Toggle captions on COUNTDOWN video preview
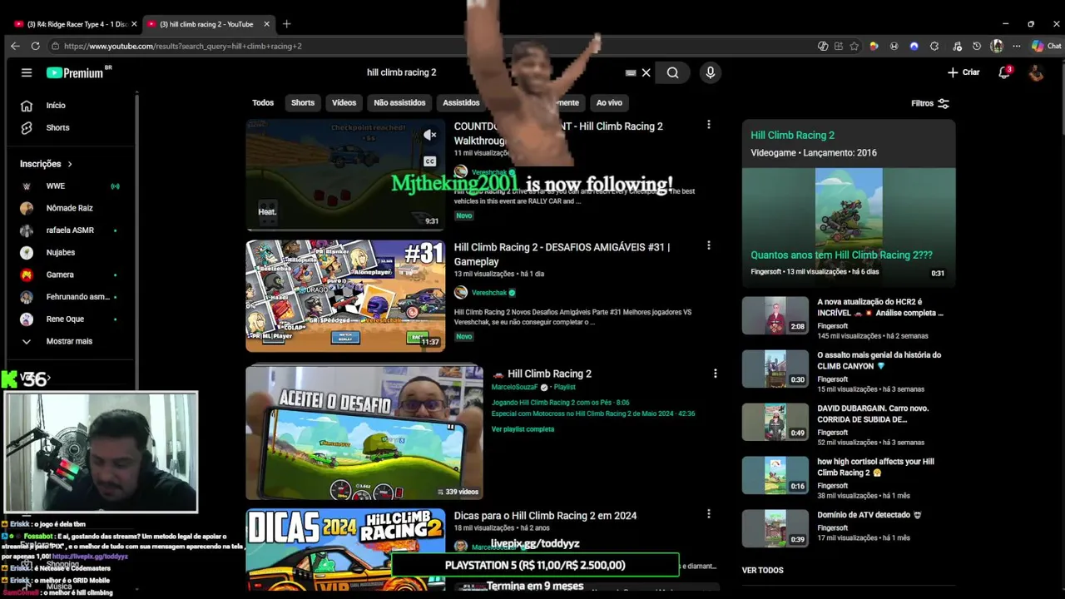1065x599 pixels. tap(430, 161)
